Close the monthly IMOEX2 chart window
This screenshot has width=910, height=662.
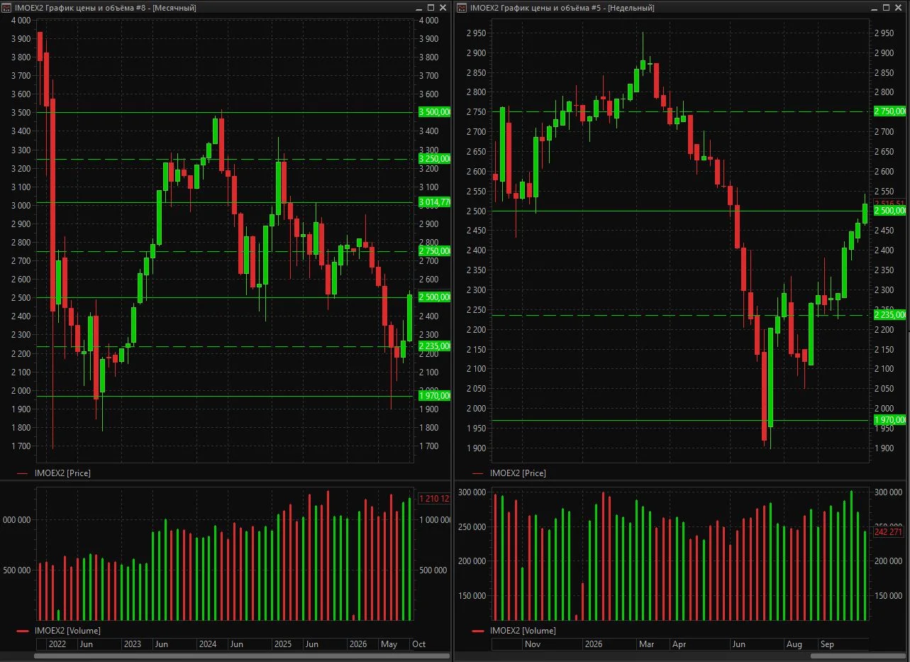coord(444,7)
